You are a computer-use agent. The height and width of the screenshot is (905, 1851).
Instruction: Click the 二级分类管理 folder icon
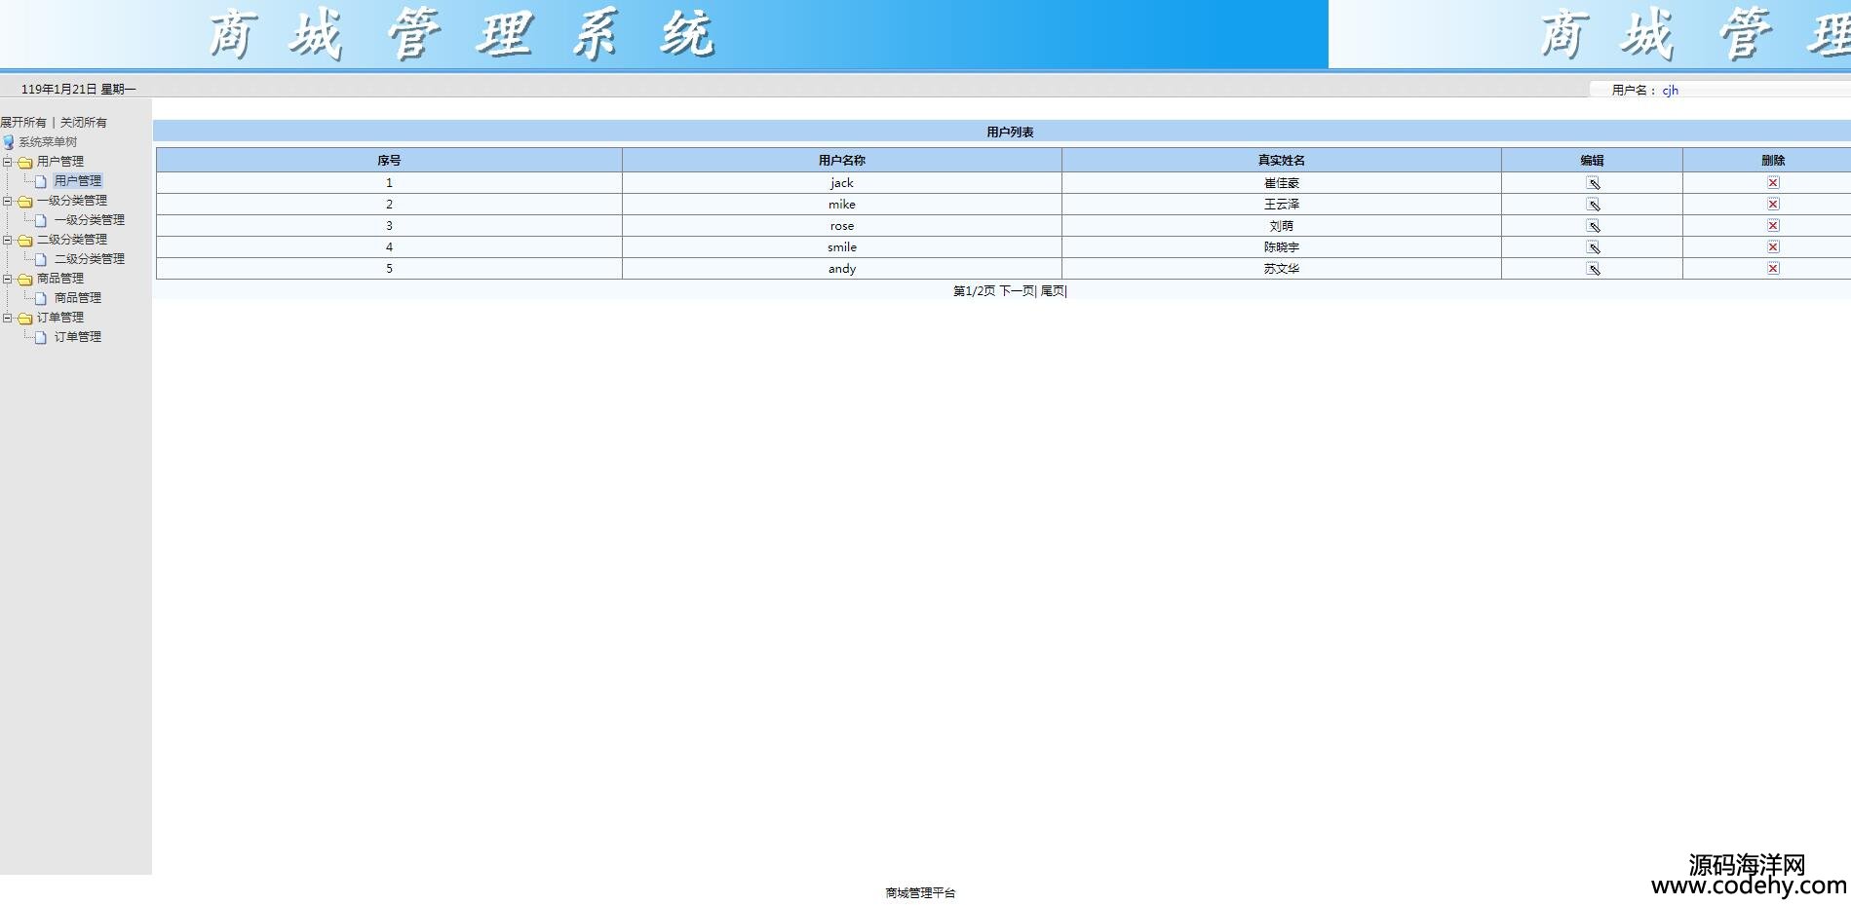(x=25, y=241)
